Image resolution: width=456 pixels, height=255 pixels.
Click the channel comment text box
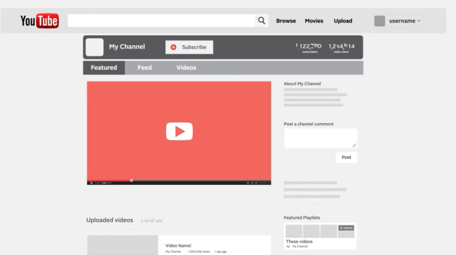pos(320,138)
